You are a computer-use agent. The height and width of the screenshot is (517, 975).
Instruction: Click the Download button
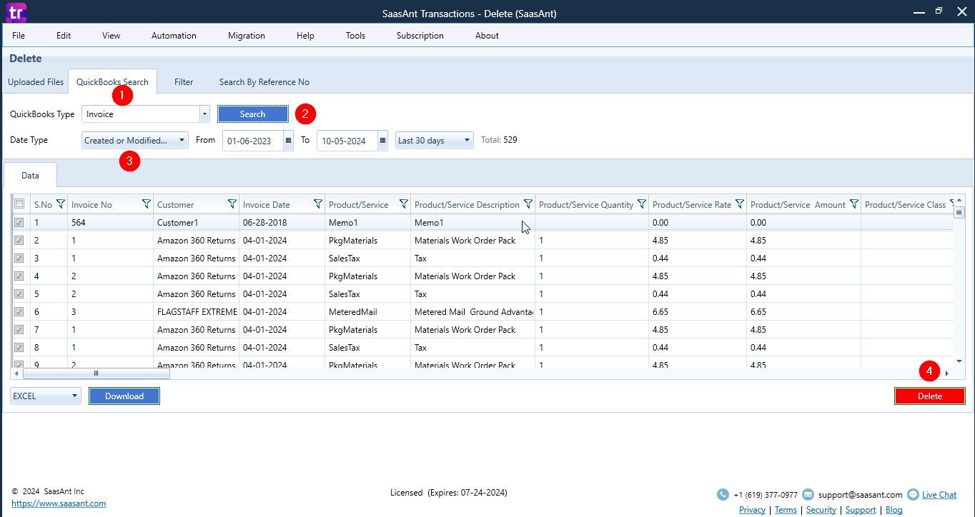(124, 396)
